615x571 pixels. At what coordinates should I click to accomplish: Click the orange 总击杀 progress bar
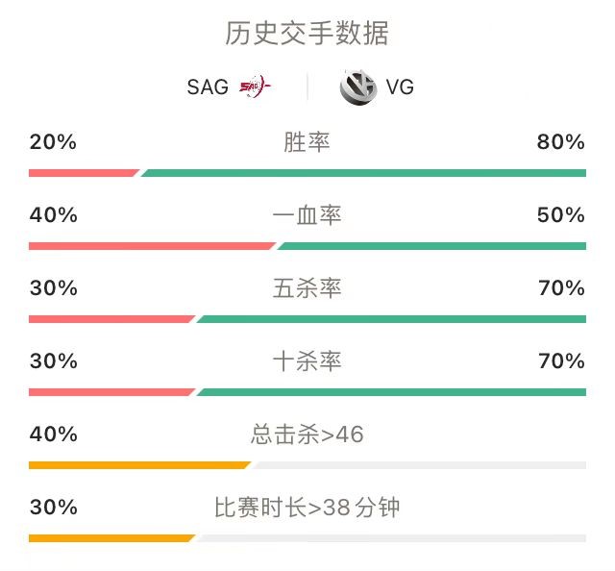pos(139,465)
